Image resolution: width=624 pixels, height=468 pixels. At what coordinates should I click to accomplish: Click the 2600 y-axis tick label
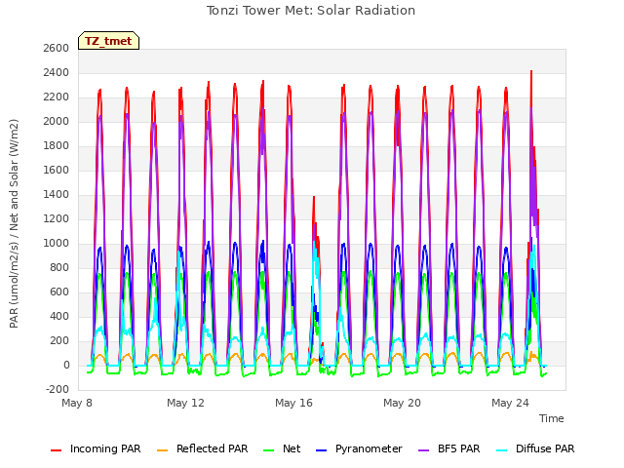(57, 48)
